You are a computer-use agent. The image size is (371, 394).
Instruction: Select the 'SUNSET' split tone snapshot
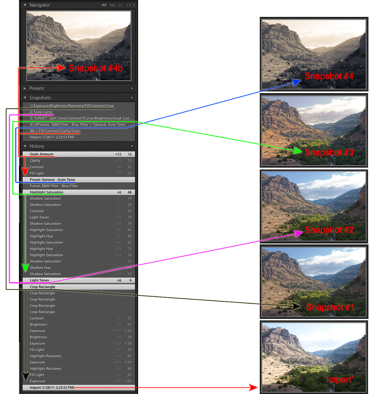click(74, 118)
